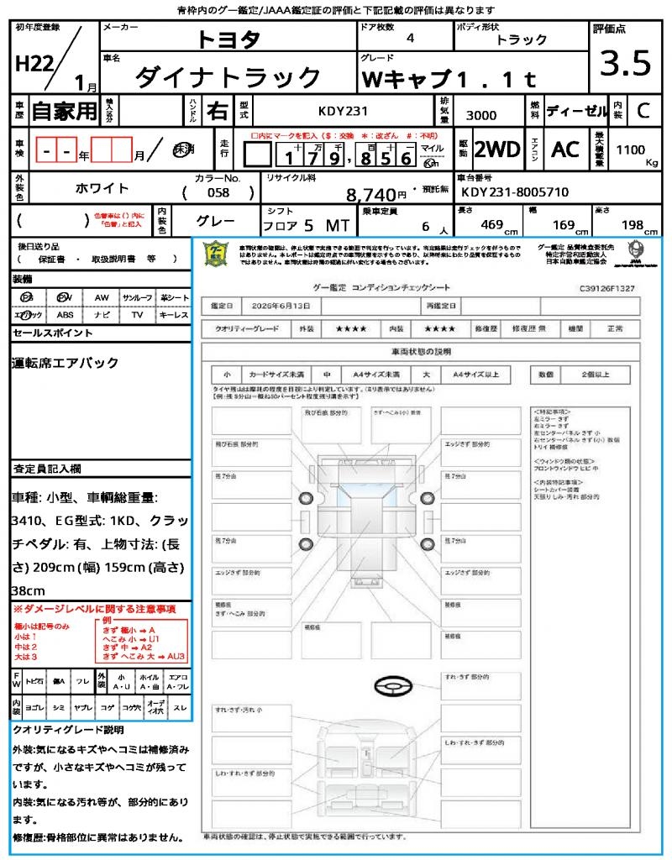Click the circled 抹消 mark
Viewport: 672px width, 860px height.
tap(183, 149)
